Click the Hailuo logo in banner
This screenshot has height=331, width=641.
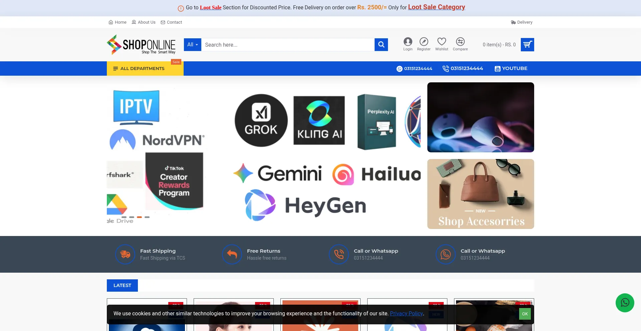(x=377, y=174)
